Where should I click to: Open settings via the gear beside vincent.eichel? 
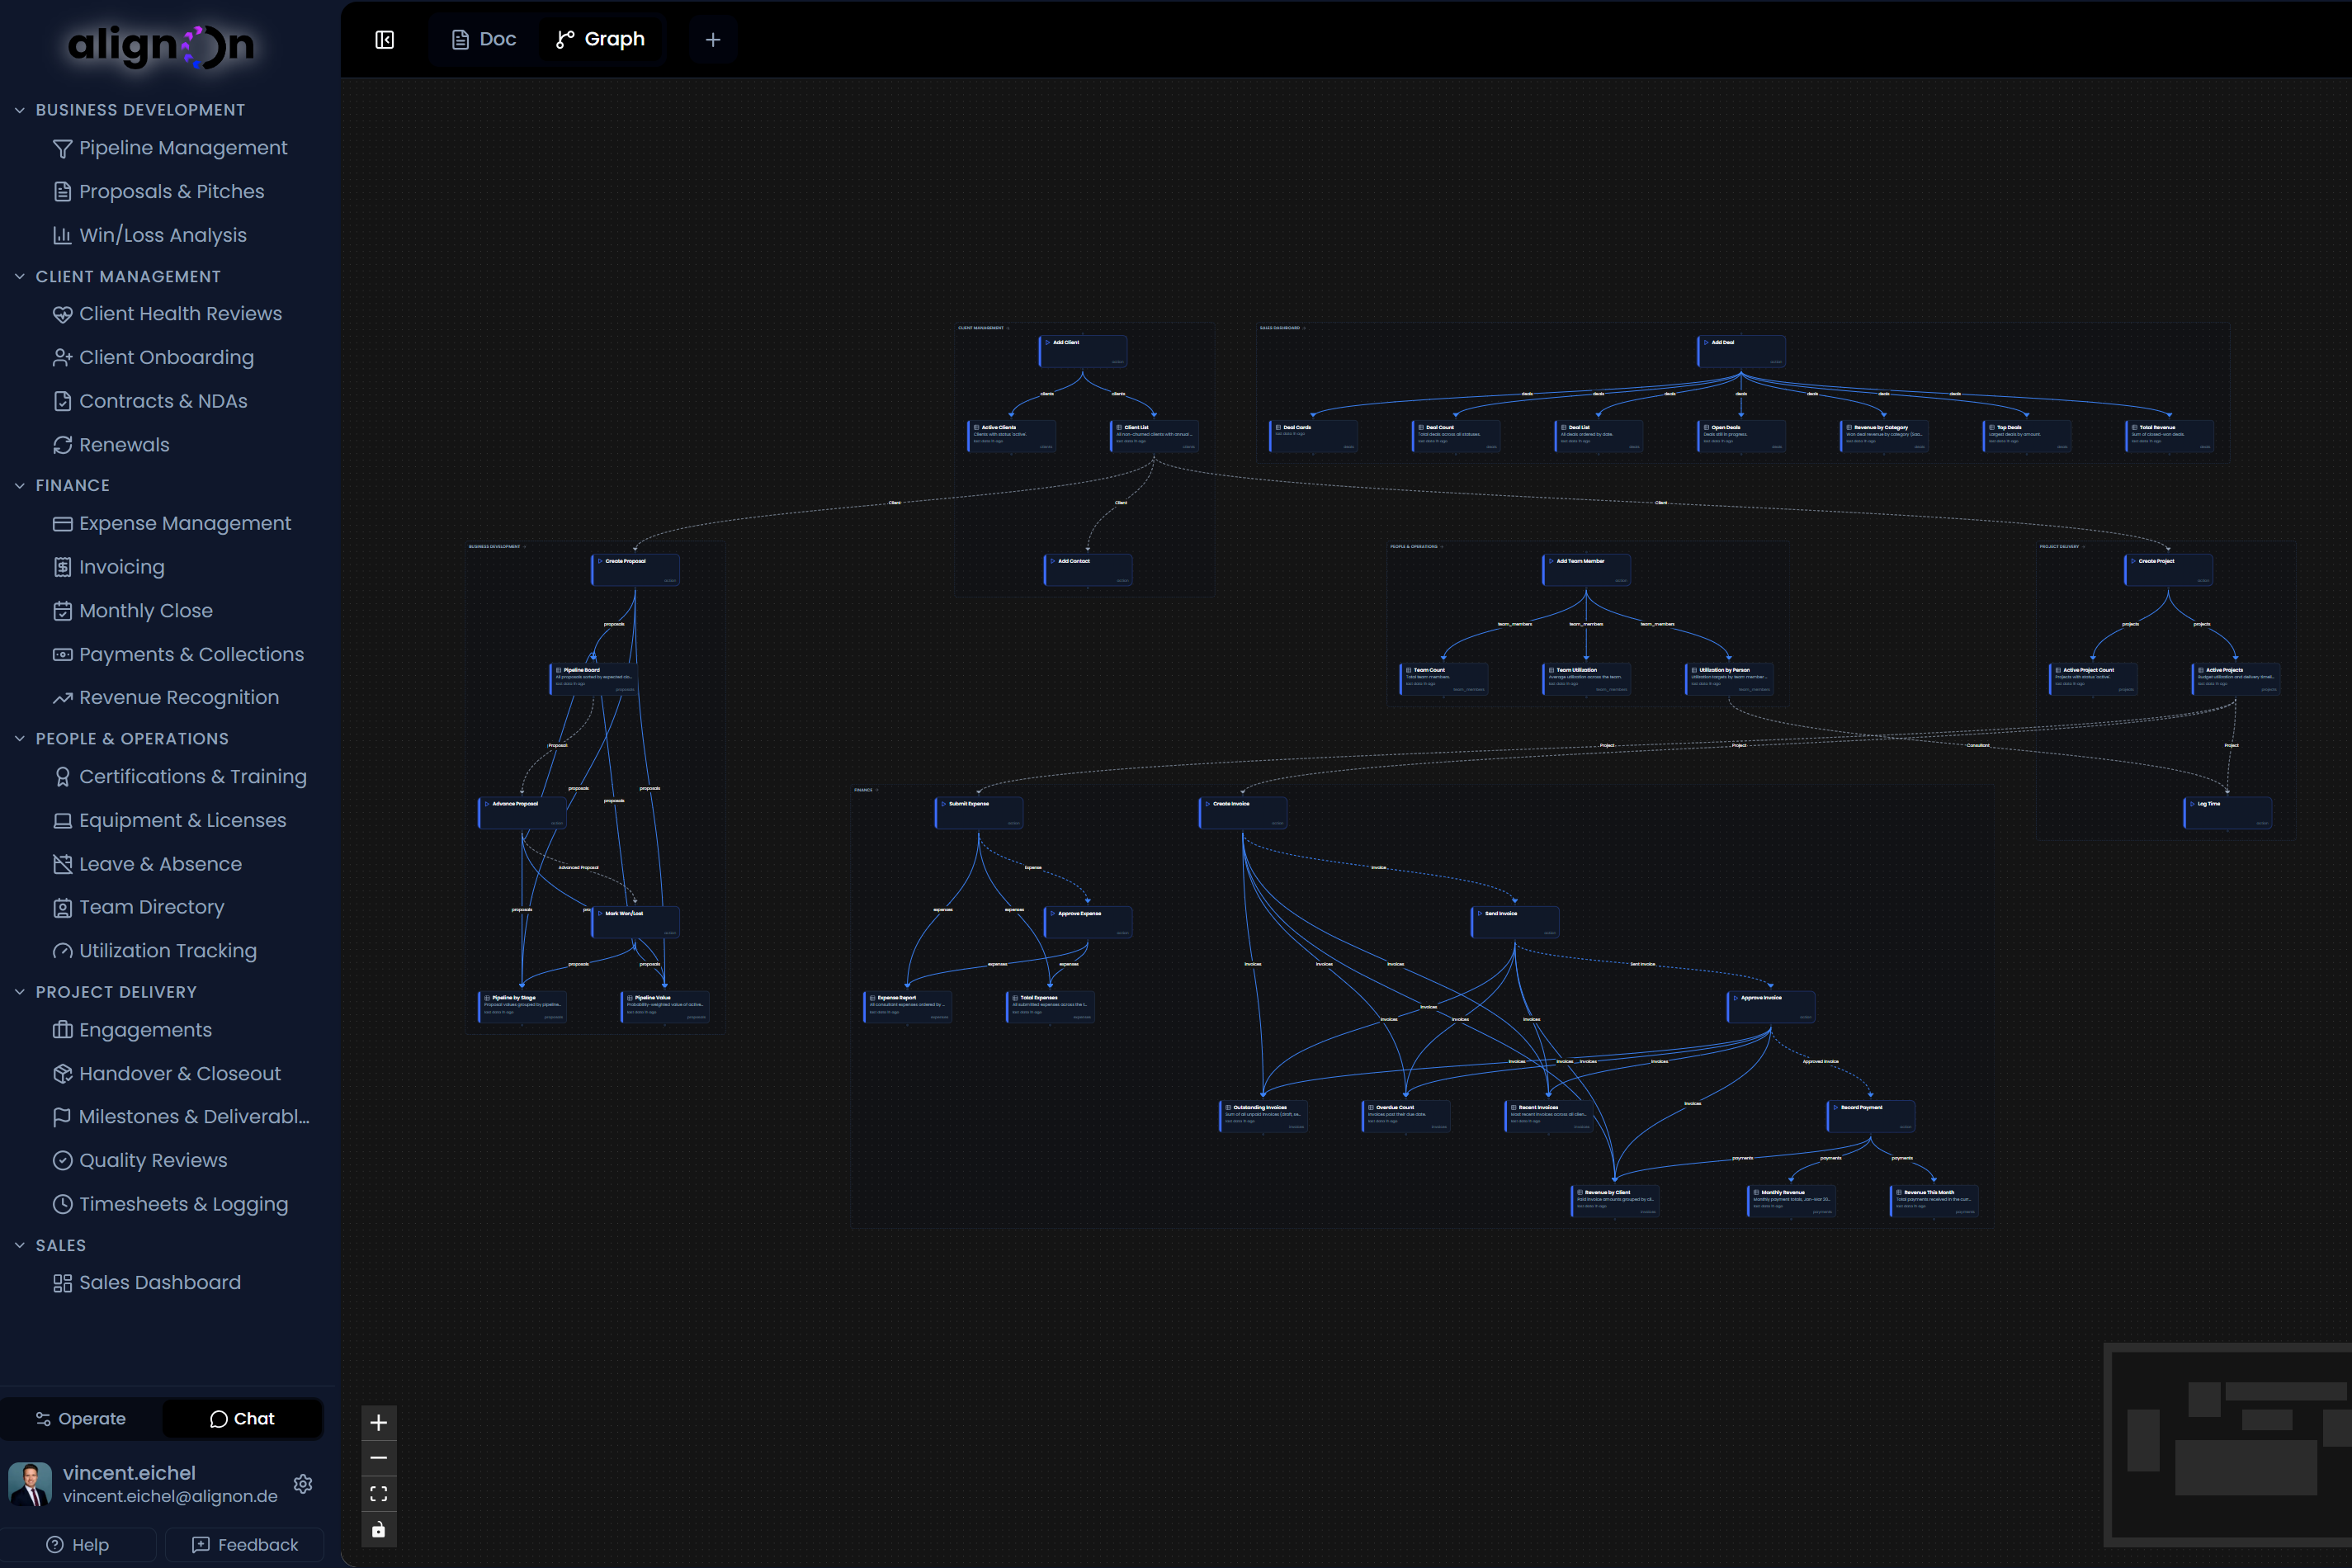[x=303, y=1484]
